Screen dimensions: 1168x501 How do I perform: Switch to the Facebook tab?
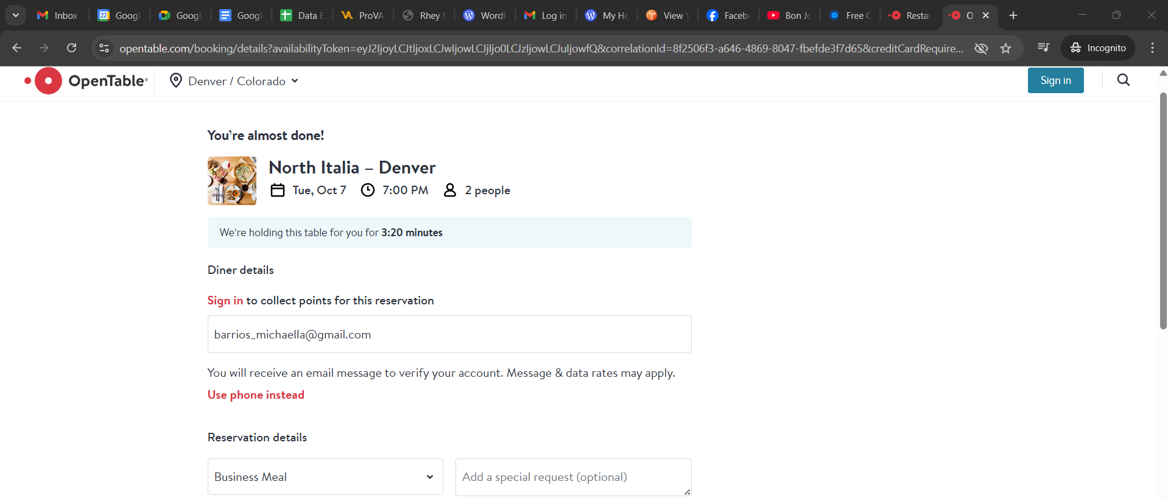728,15
